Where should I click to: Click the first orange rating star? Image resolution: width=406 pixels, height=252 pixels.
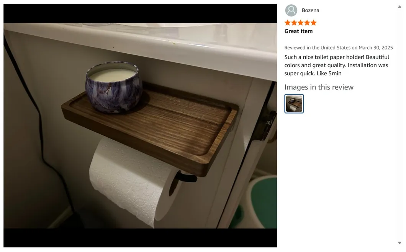pos(287,23)
